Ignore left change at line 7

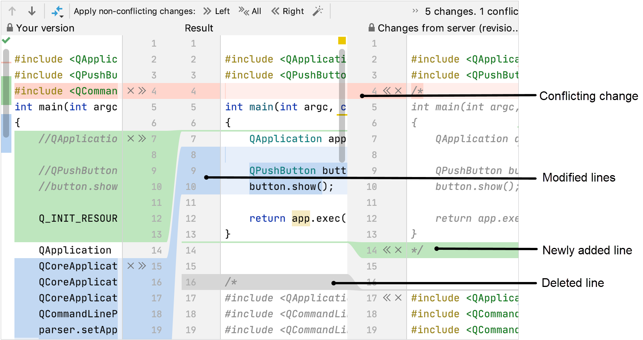(x=131, y=138)
